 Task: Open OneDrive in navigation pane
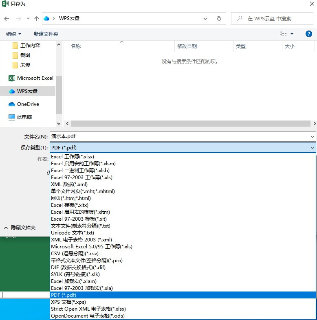[x=24, y=104]
